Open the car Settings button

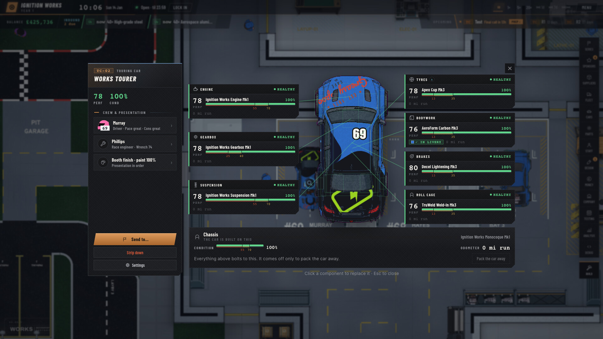pyautogui.click(x=135, y=265)
